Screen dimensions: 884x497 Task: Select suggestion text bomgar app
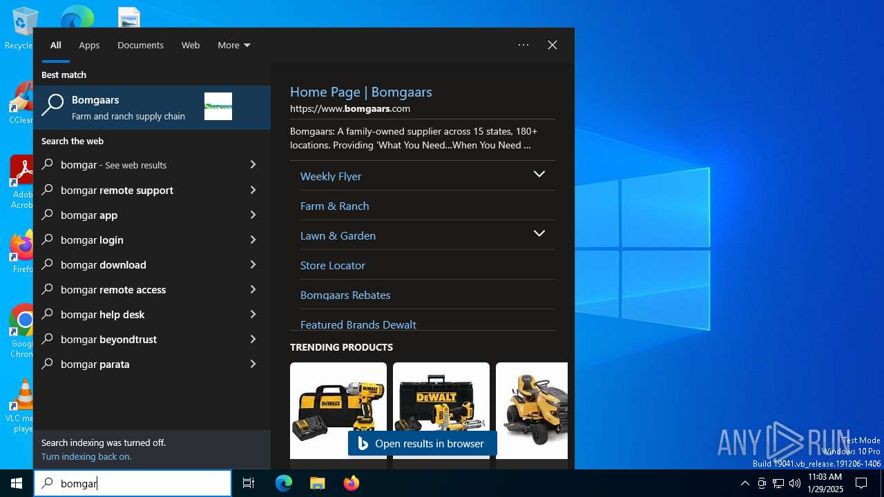click(x=89, y=215)
